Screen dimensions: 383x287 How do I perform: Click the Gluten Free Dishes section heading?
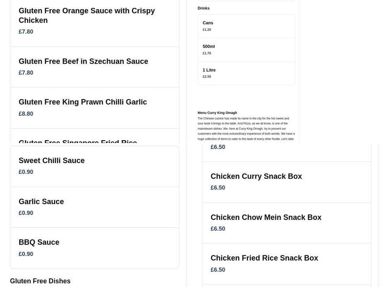click(x=40, y=281)
